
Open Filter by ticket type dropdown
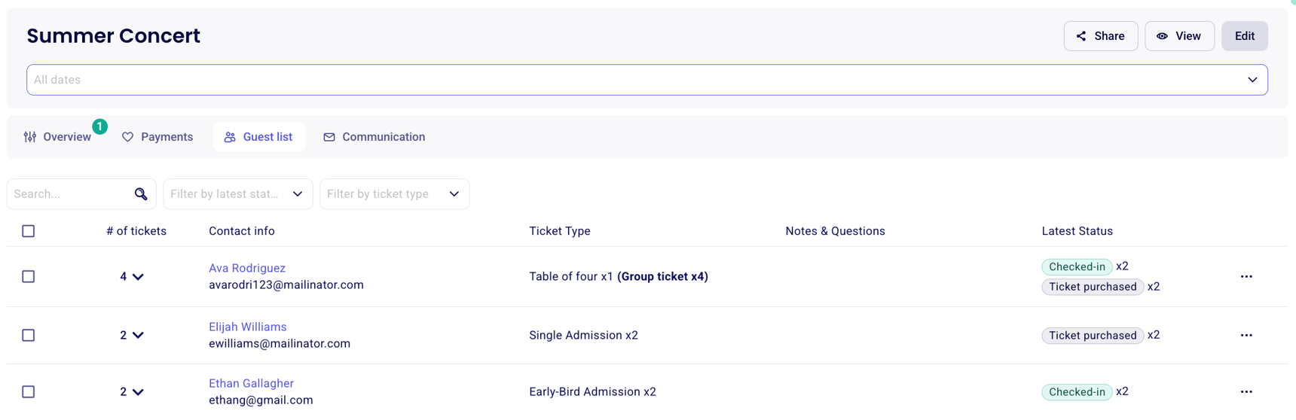(394, 194)
